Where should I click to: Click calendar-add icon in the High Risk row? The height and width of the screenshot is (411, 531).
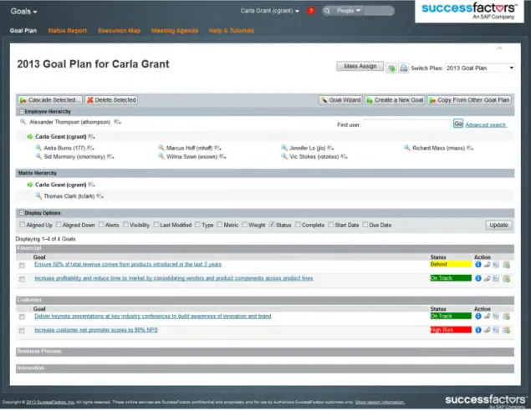tap(506, 331)
